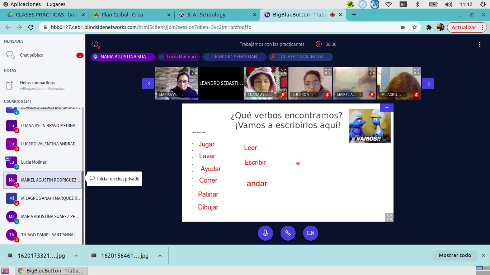Open MARISA webcam dropdown menu
490x275 pixels.
(171, 95)
